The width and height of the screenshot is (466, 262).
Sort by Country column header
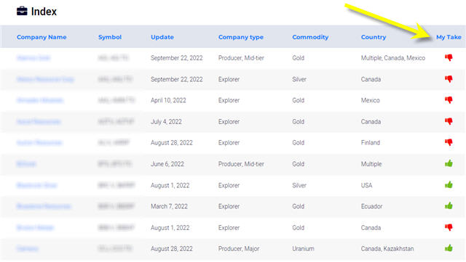(374, 37)
